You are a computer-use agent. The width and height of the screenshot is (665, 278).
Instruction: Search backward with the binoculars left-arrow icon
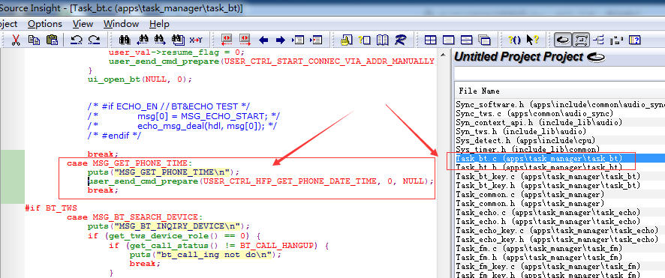pyautogui.click(x=142, y=40)
